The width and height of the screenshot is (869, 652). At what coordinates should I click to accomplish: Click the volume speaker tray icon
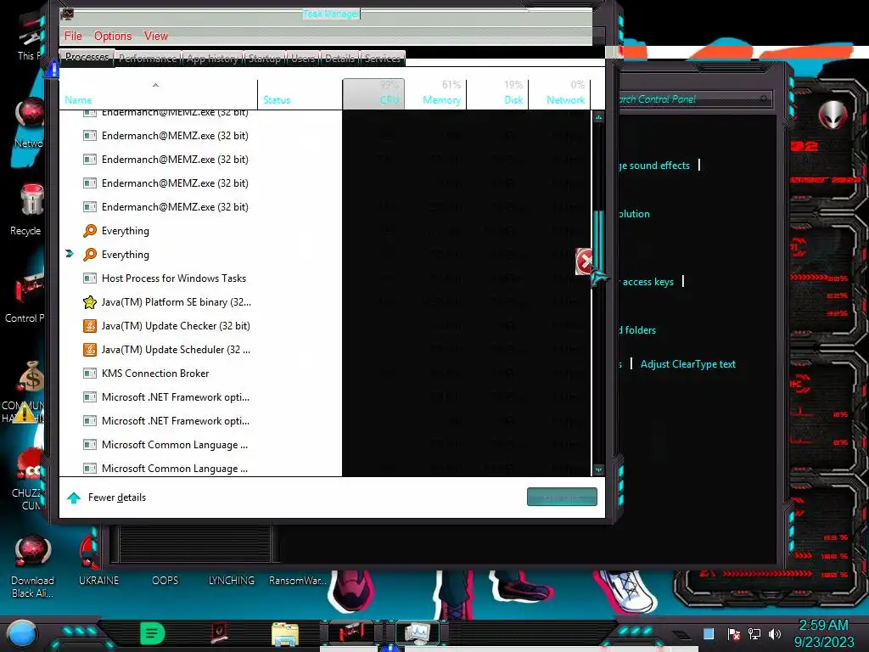(x=774, y=633)
